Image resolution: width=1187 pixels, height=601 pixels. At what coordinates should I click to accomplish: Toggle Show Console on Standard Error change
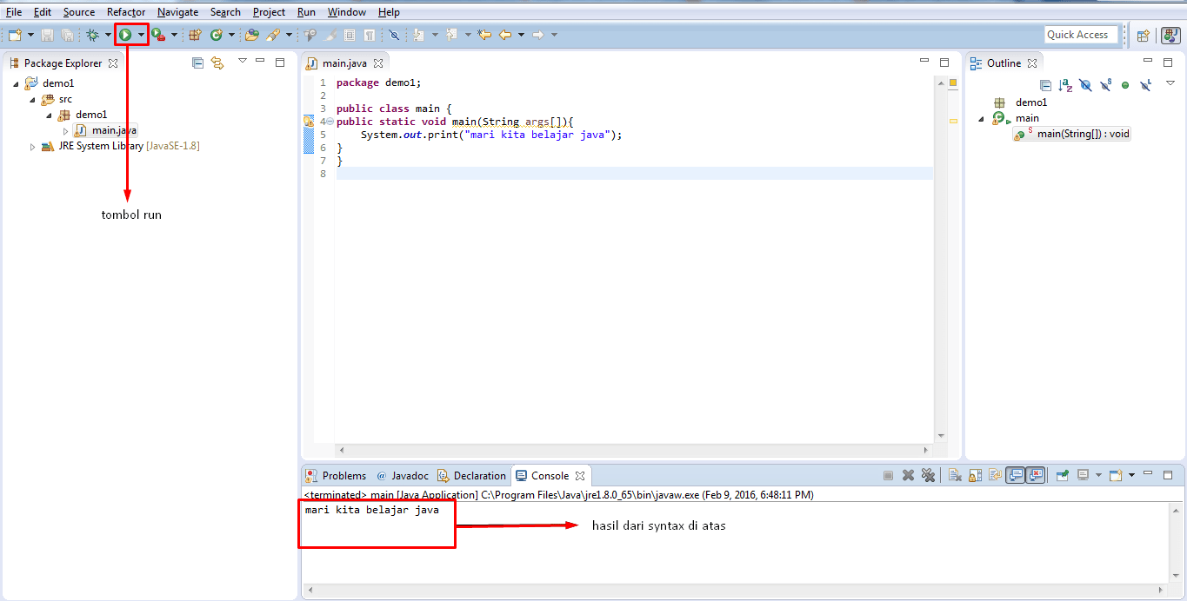(1035, 475)
